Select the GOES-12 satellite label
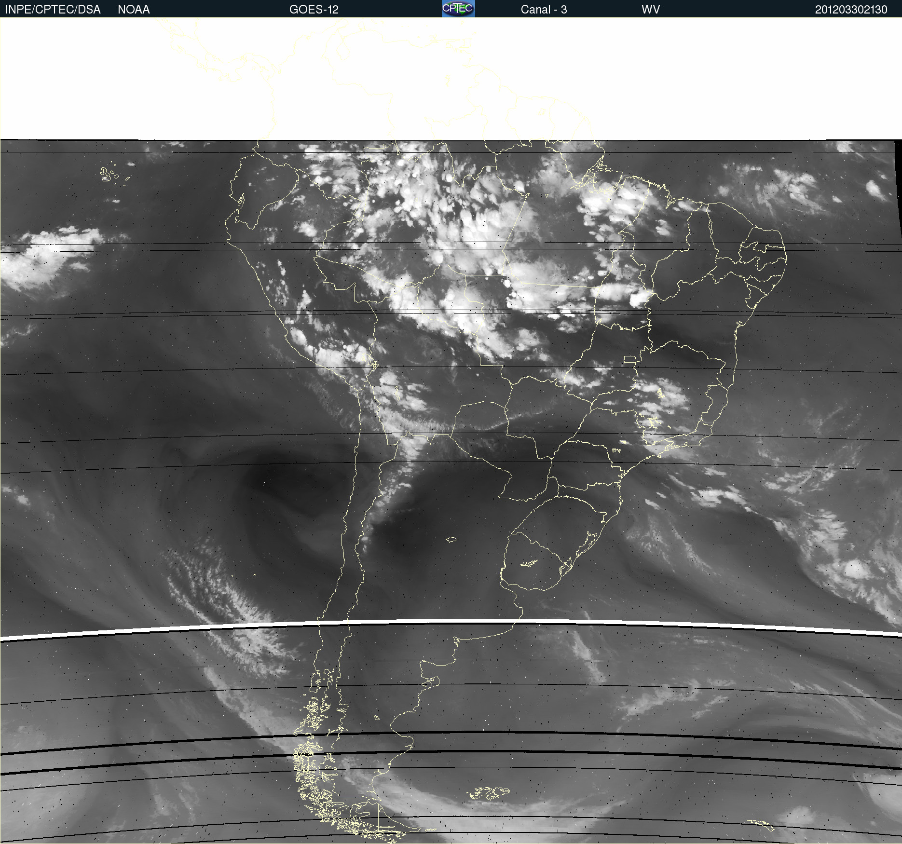Screen dimensions: 902x844 point(314,10)
